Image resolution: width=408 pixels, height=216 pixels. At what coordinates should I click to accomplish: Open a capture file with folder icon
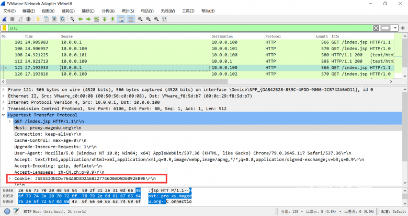pos(38,19)
